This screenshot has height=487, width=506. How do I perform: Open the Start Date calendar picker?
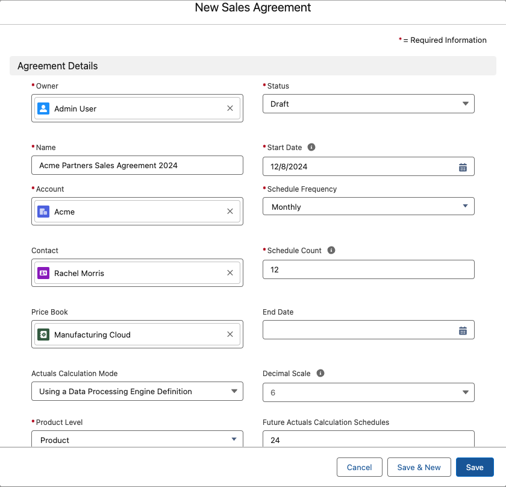tap(463, 167)
